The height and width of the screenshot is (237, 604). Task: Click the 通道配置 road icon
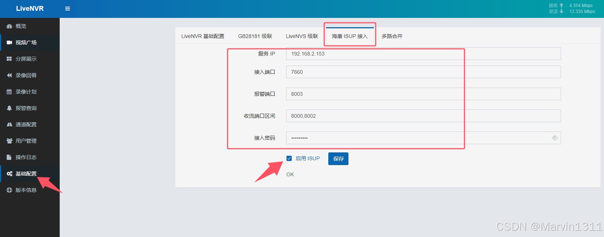point(9,124)
